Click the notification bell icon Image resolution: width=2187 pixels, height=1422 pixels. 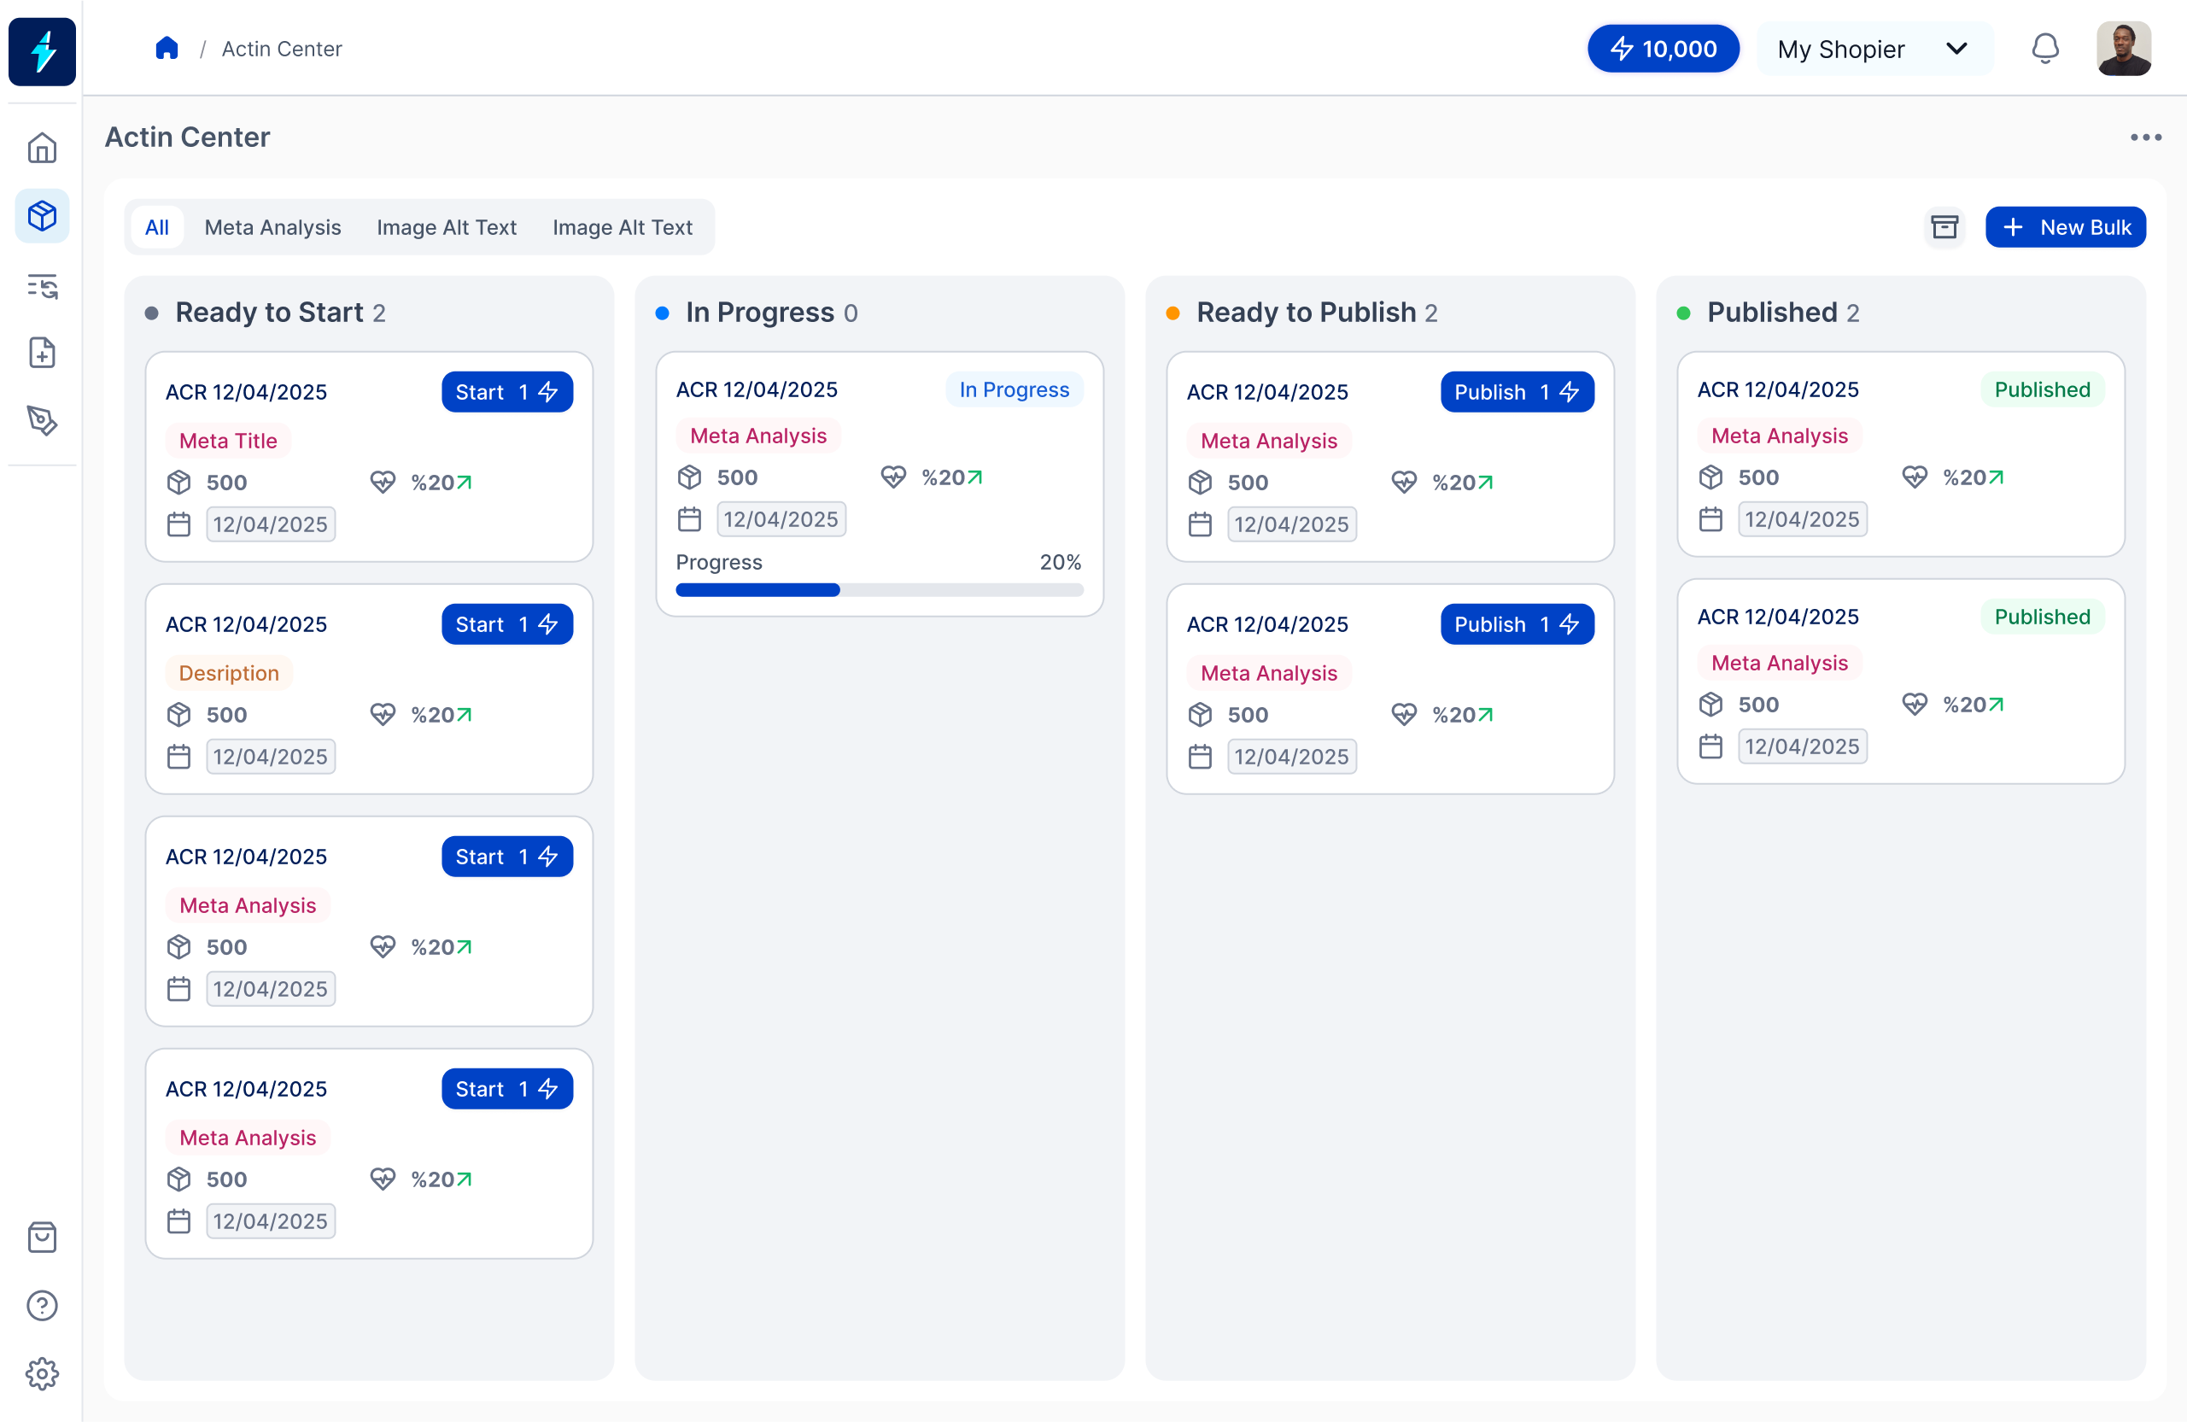2044,49
